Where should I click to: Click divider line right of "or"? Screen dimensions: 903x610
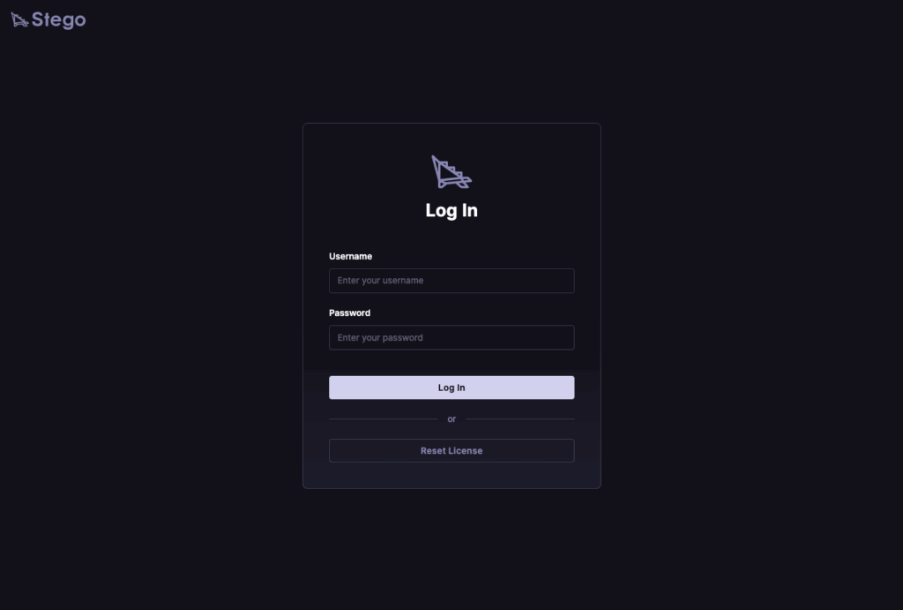click(x=520, y=419)
